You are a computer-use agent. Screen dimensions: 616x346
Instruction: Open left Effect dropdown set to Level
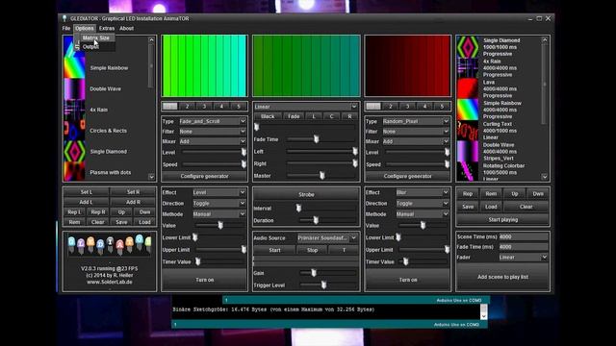pos(218,192)
